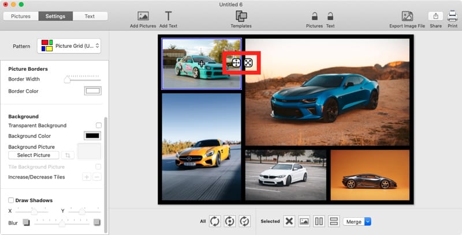The width and height of the screenshot is (462, 235).
Task: Toggle the Pictures lock icon
Action: click(314, 16)
